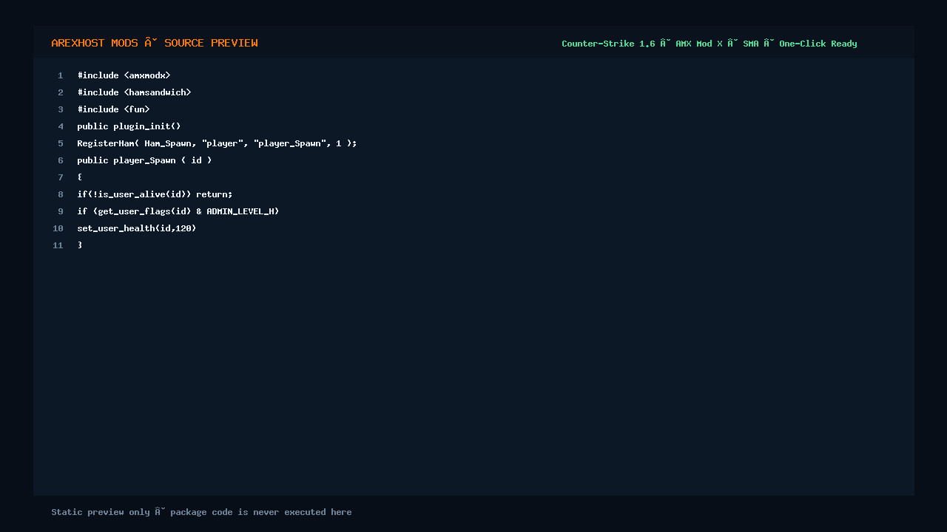Screen dimensions: 947x532
Task: Click the opening brace on line 7
Action: (x=80, y=177)
